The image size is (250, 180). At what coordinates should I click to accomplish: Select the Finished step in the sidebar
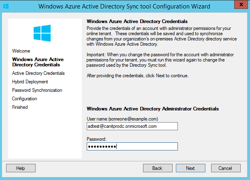20,107
